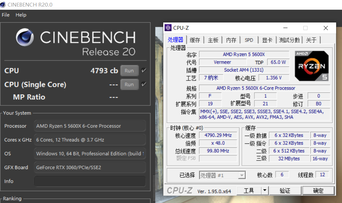Run the CPU (Single Core) test
Image resolution: width=342 pixels, height=203 pixels.
[129, 84]
